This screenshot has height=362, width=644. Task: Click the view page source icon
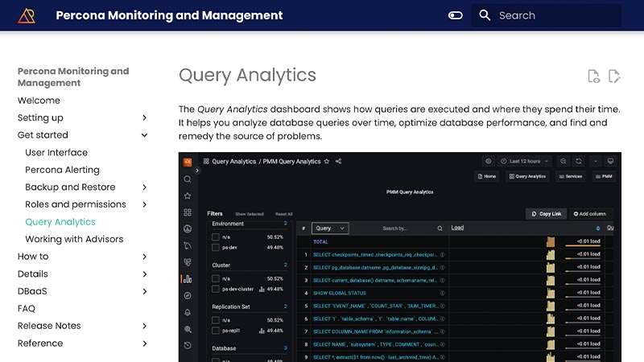(593, 76)
